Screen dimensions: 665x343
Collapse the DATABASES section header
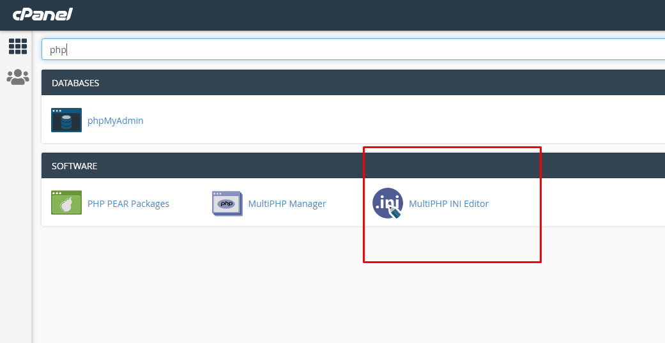pos(353,82)
